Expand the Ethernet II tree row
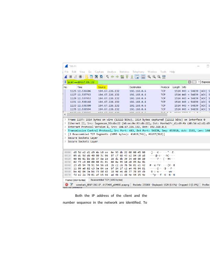Image resolution: width=210 pixels, height=272 pixels. click(x=66, y=123)
